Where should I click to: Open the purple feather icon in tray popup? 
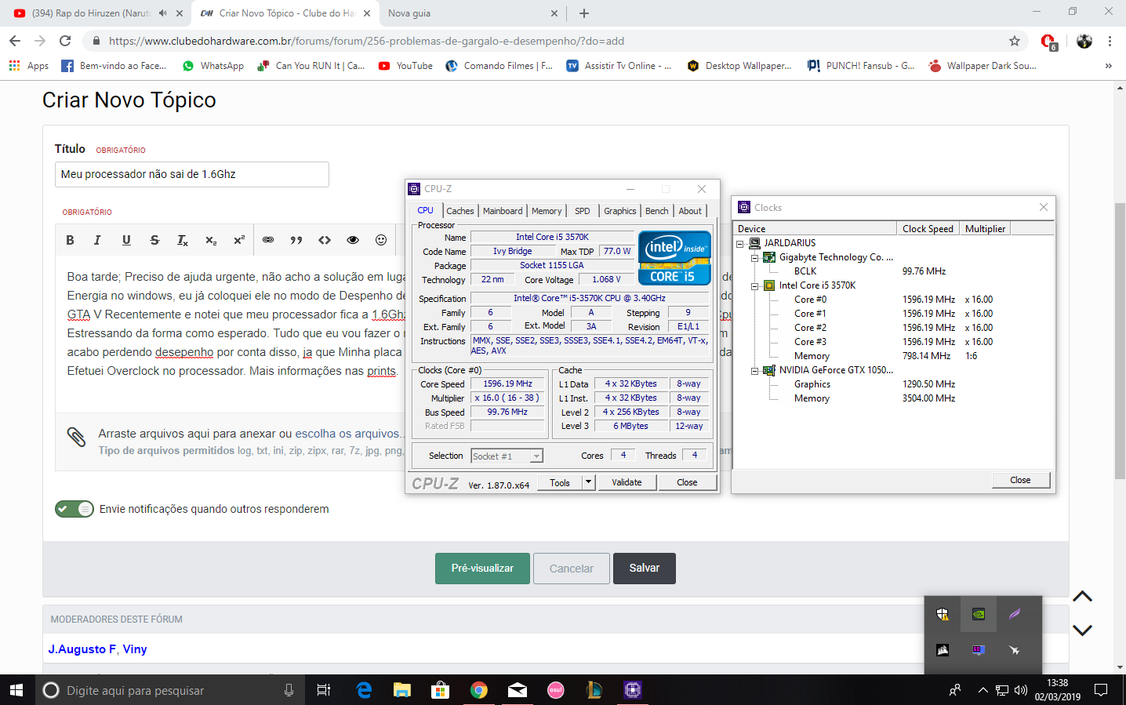[x=1015, y=614]
